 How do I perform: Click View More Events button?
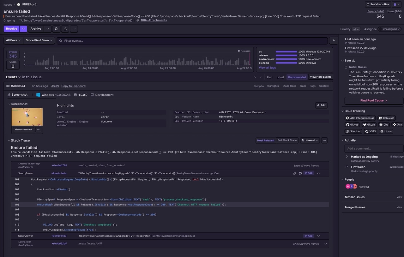(x=321, y=77)
